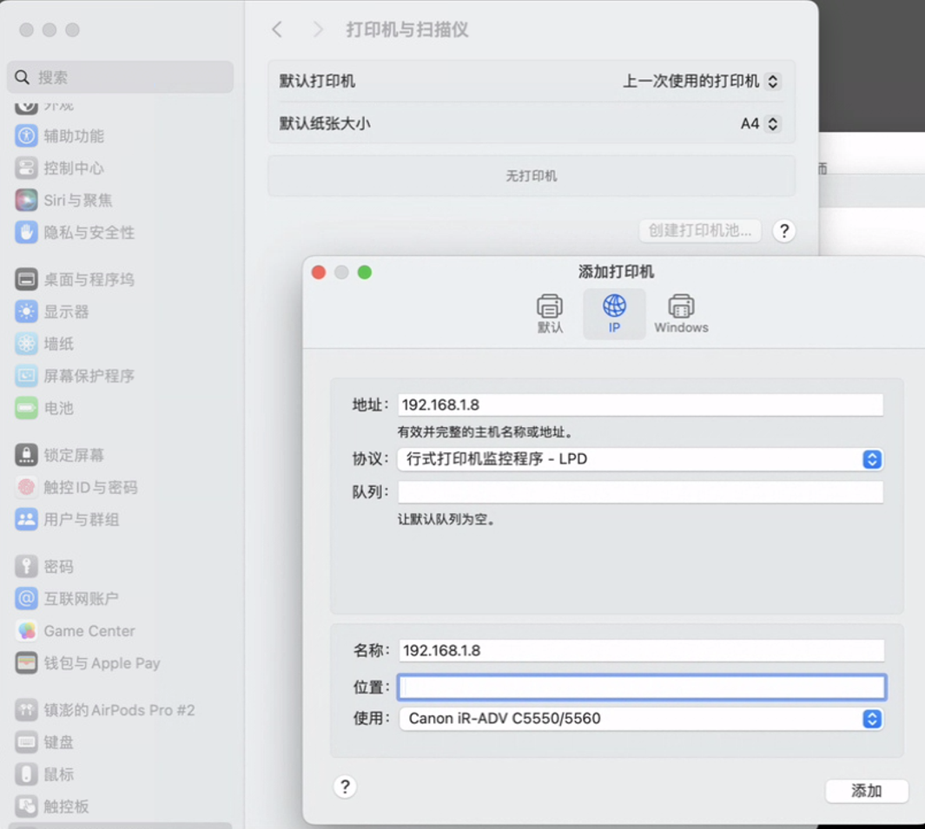Select the IP globe tab icon

click(x=614, y=306)
